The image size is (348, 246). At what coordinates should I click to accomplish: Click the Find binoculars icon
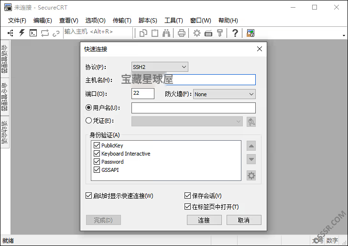[x=166, y=33]
